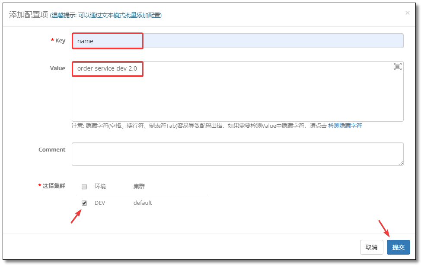Close the add configuration dialog

point(407,13)
